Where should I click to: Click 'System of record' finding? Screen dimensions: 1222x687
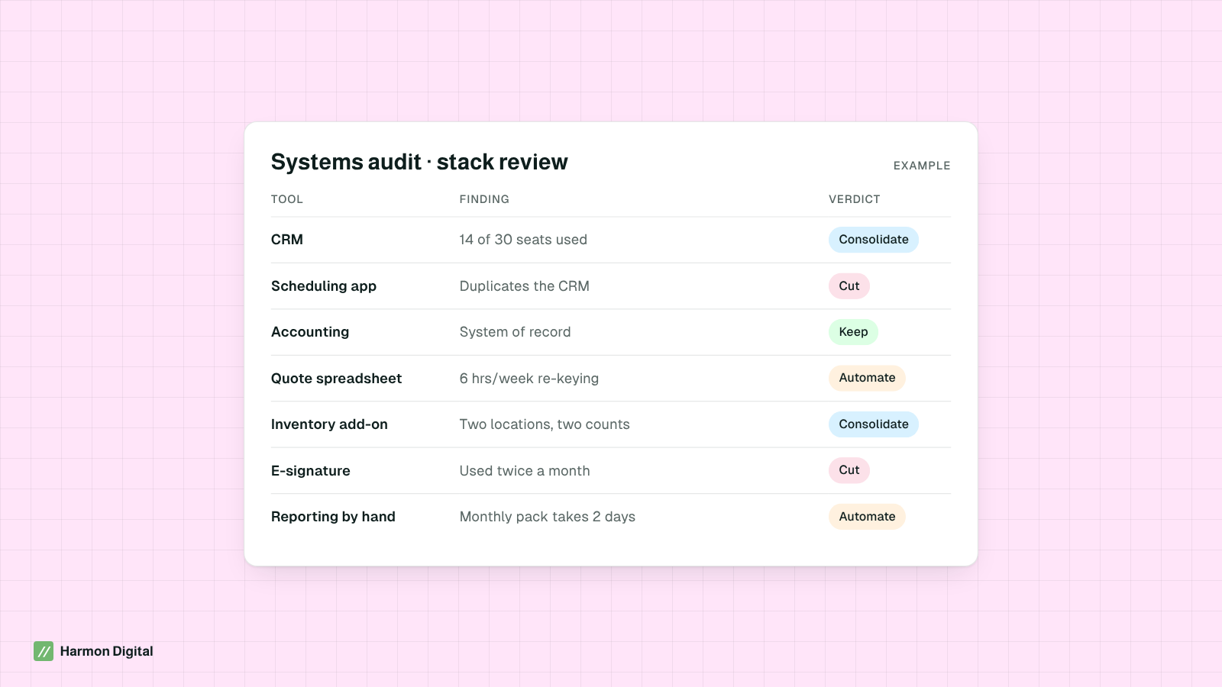click(x=516, y=332)
